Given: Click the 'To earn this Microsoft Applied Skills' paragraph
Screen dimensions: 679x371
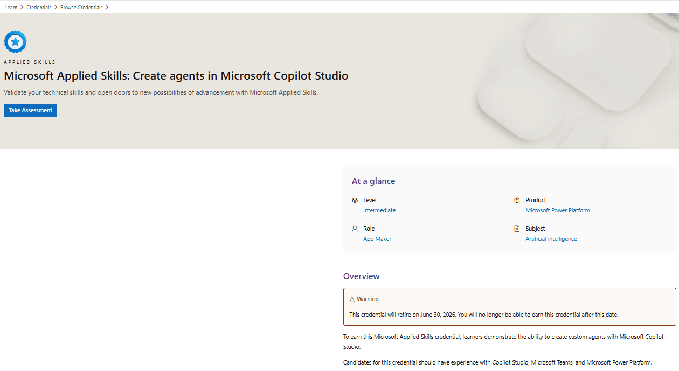Looking at the screenshot, I should click(x=504, y=342).
